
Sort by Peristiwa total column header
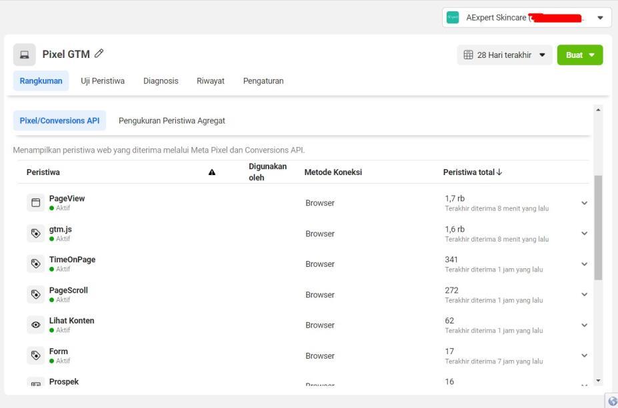[473, 172]
